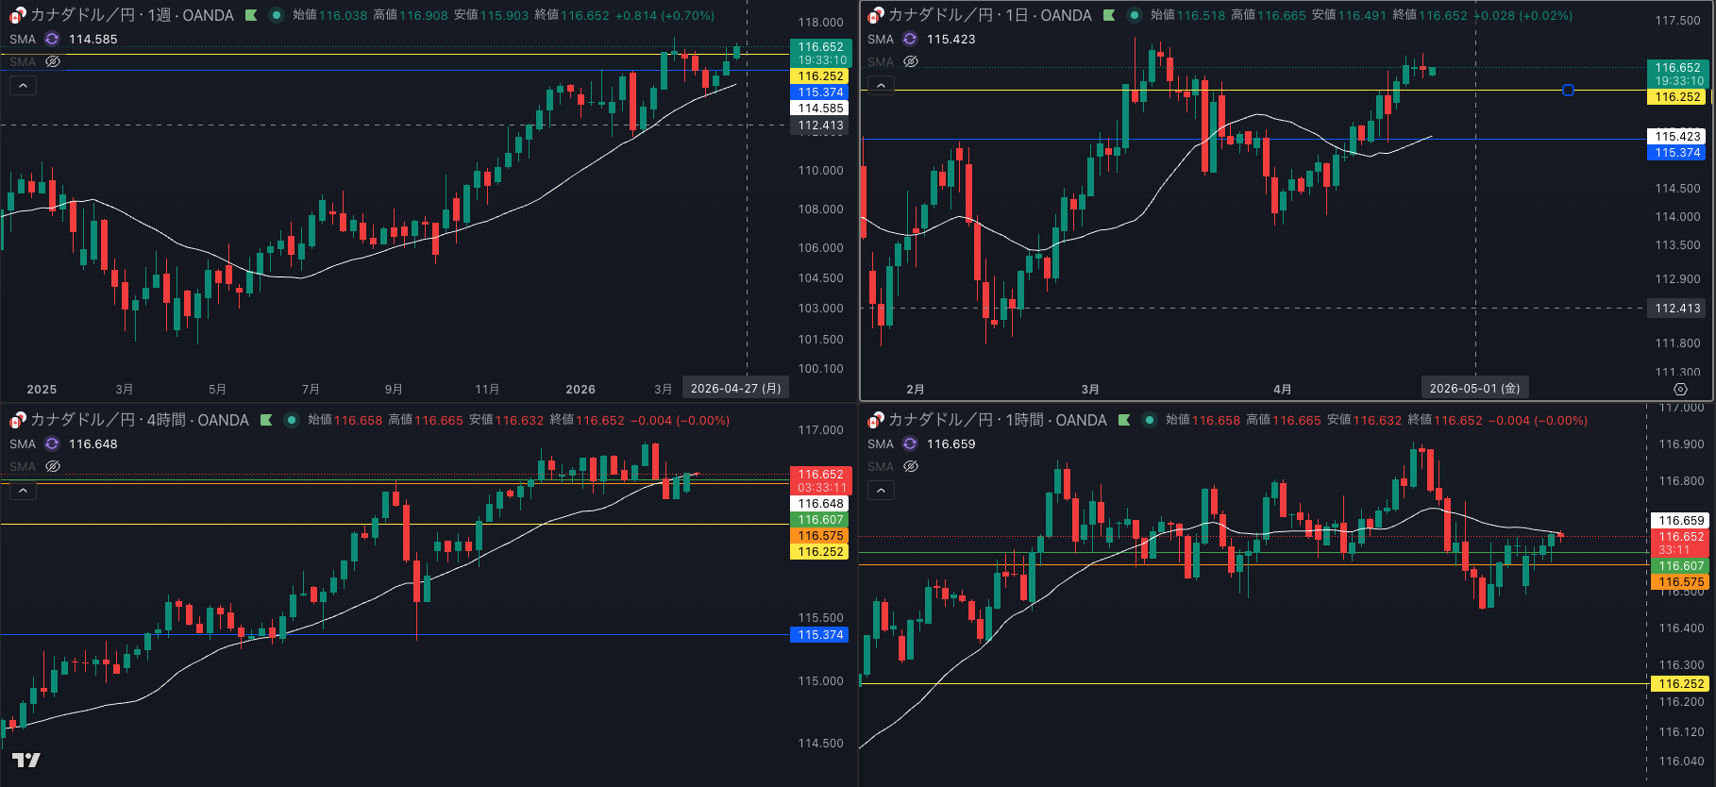Click the orange 116.575 price label on the 1時間 chart
1716x787 pixels.
(x=1681, y=582)
